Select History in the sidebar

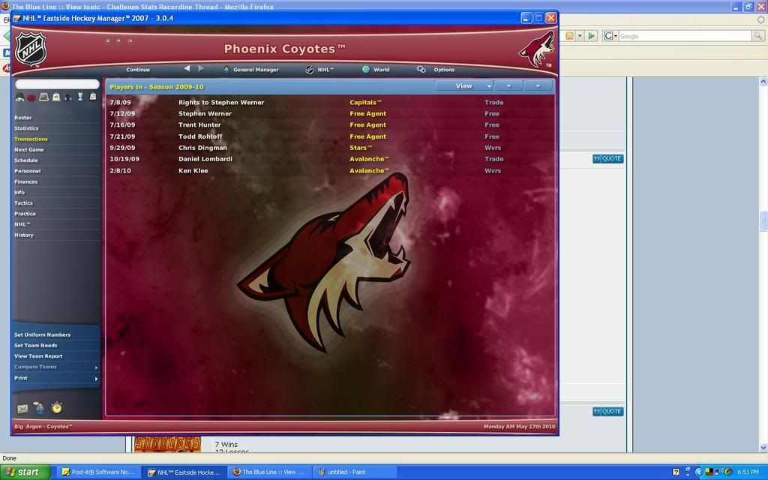(24, 235)
